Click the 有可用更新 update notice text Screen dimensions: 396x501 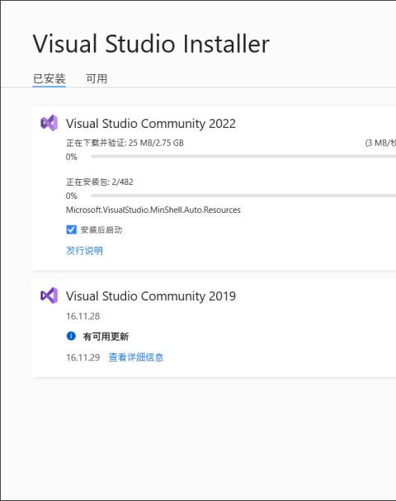click(106, 337)
